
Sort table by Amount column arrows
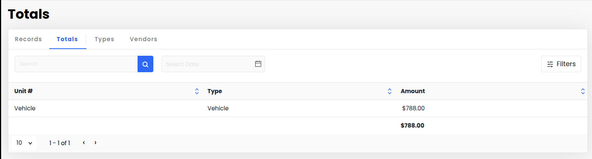(x=583, y=91)
